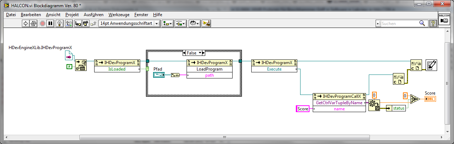The image size is (454, 144).
Task: Select the Simple Error Handler pencil icon
Action: click(431, 66)
